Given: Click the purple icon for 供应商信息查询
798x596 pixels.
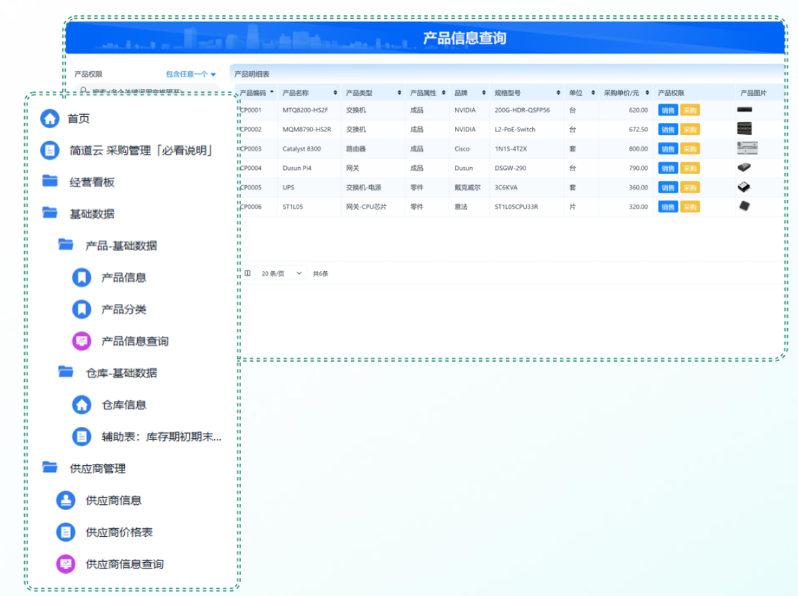Looking at the screenshot, I should pos(65,564).
